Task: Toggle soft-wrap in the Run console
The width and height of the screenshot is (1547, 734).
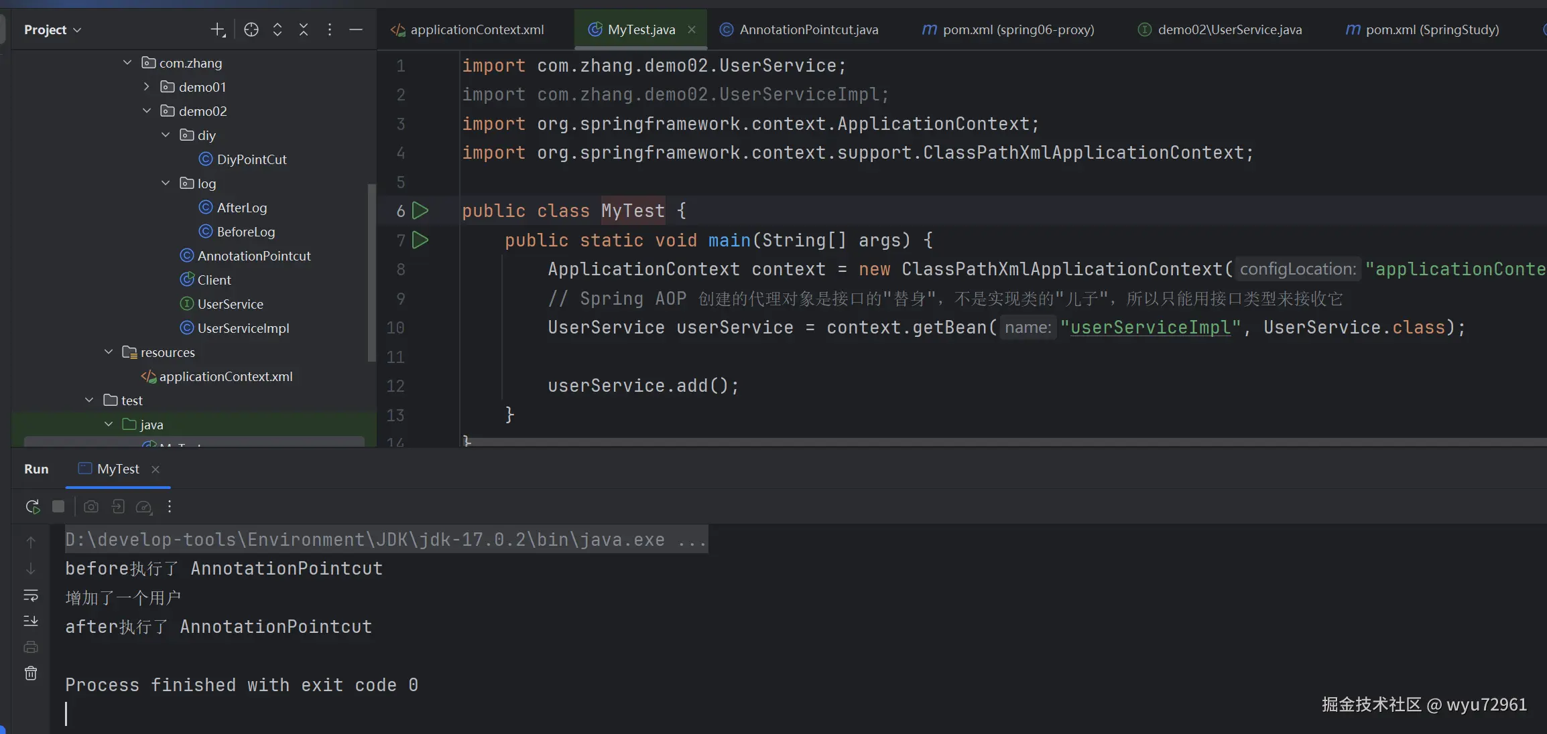Action: (x=31, y=595)
